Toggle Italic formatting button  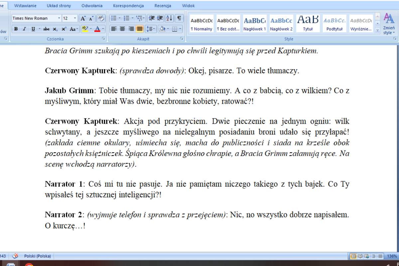click(24, 29)
